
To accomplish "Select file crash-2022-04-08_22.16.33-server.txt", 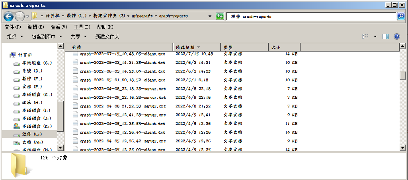I will (123, 98).
